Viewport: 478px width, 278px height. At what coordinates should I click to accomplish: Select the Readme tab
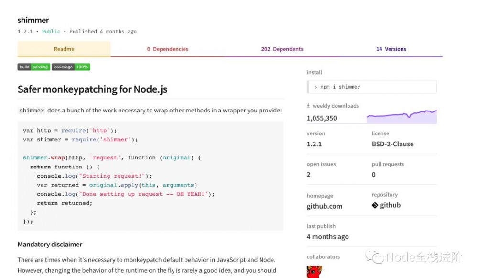(x=64, y=49)
